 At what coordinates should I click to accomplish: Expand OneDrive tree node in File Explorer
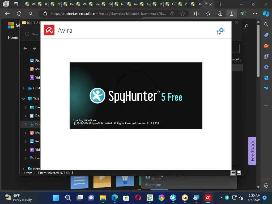point(24,88)
